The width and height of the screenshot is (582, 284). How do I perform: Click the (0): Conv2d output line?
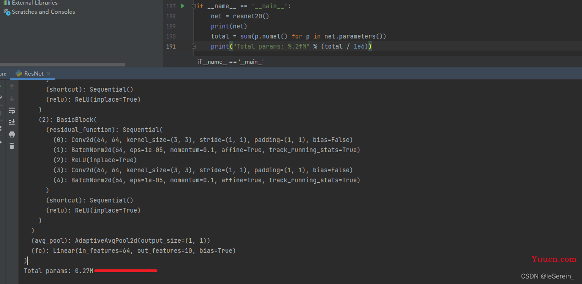[x=203, y=140]
